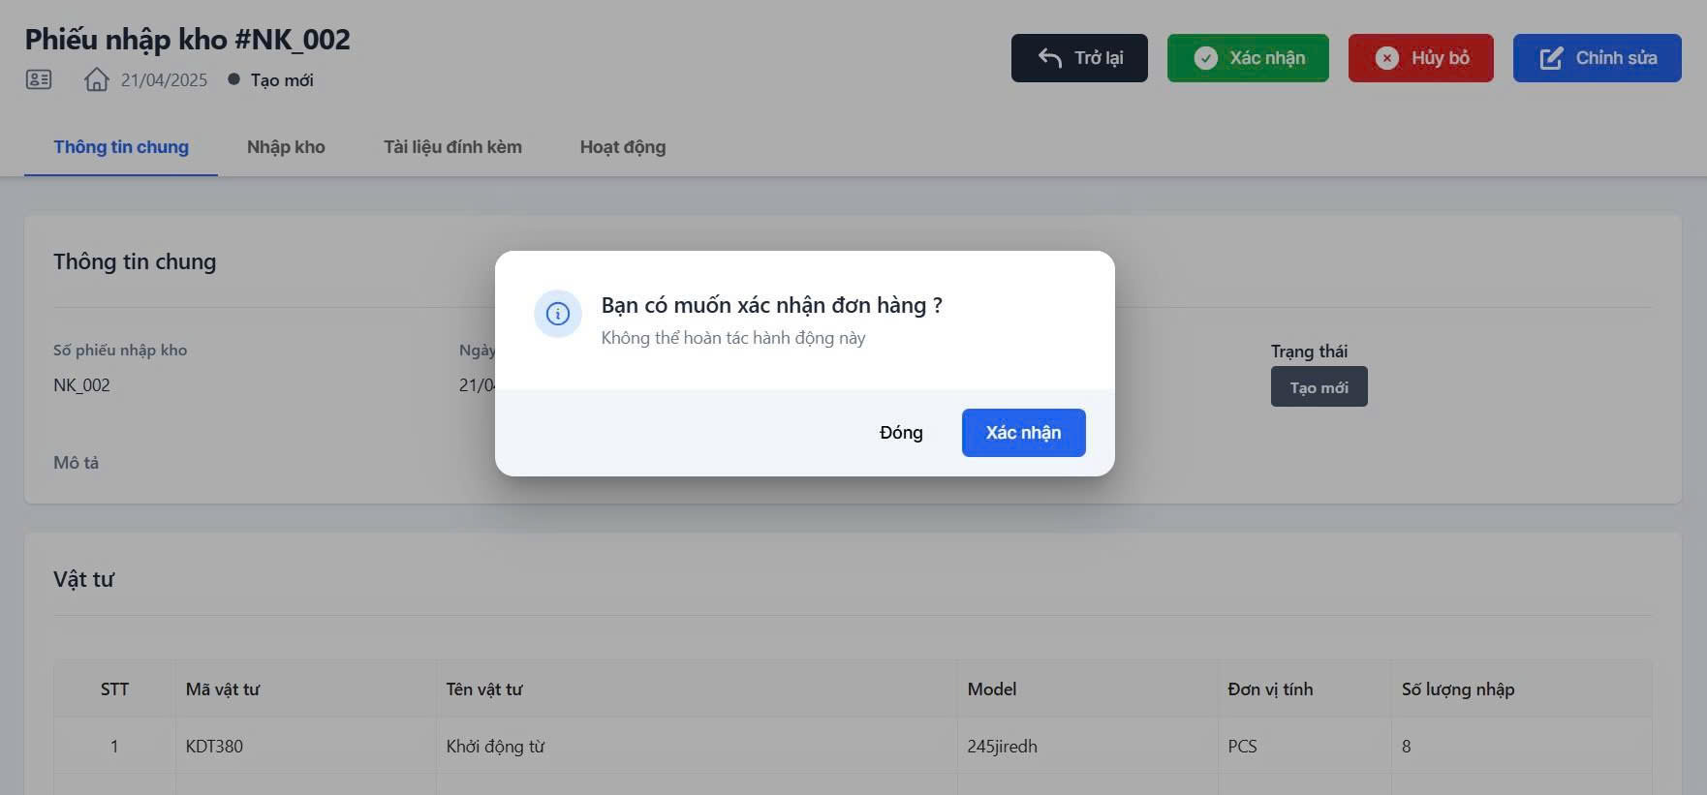
Task: Click the blue info icon in the dialog
Action: point(558,314)
